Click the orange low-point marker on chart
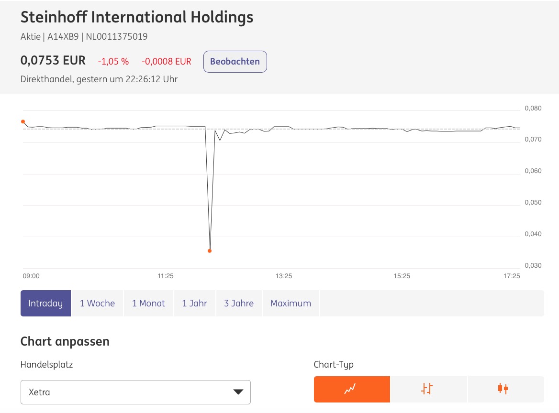 pos(209,250)
